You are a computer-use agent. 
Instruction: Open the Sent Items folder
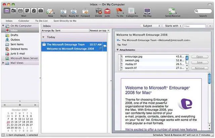[20, 44]
